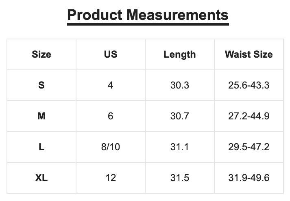
Task: Click the 30.3 length value
Action: pos(180,85)
